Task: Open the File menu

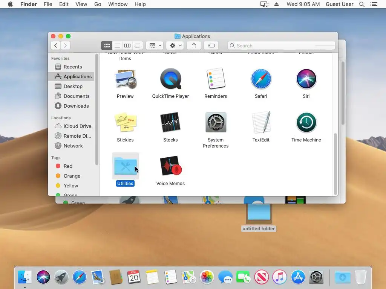Action: [x=48, y=4]
